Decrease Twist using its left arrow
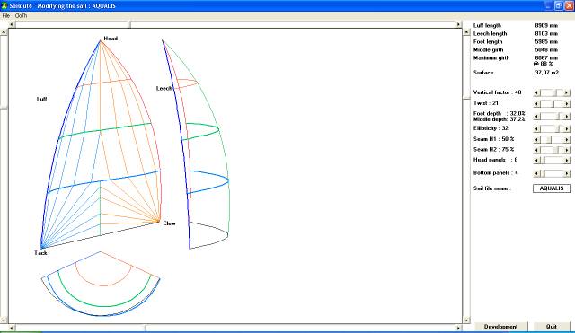The width and height of the screenshot is (575, 333). pos(536,104)
